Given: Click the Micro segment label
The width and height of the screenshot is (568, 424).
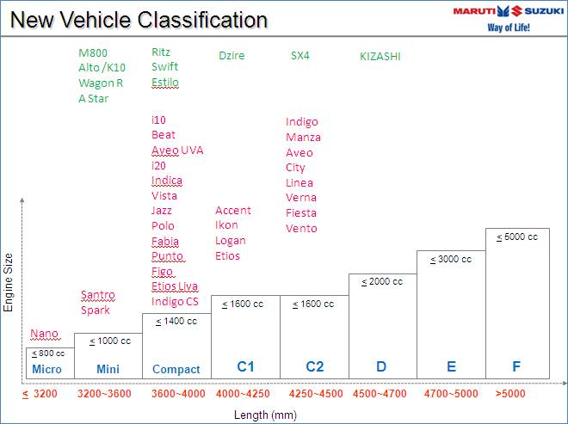Looking at the screenshot, I should [x=46, y=370].
